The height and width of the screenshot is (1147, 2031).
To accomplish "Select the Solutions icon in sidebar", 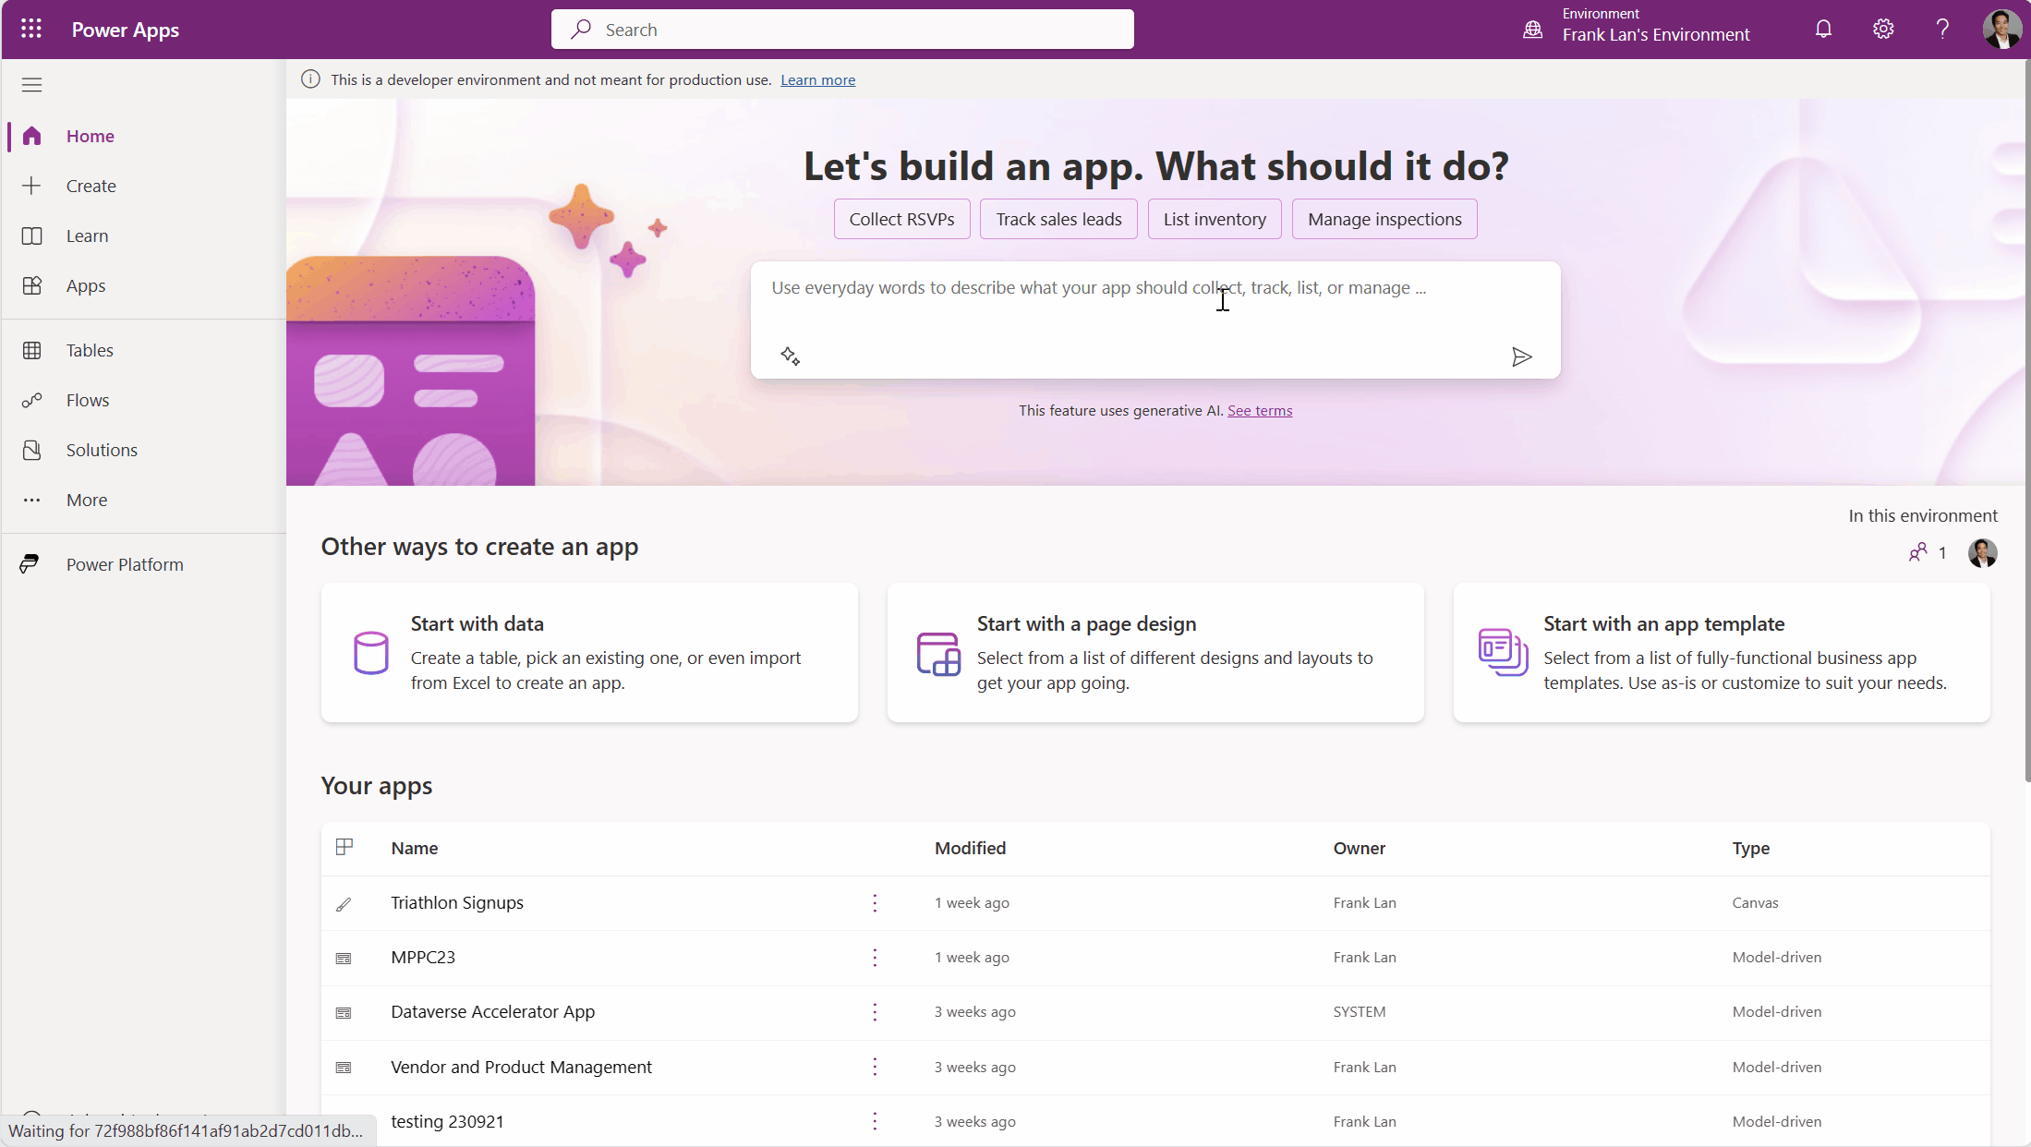I will 31,450.
